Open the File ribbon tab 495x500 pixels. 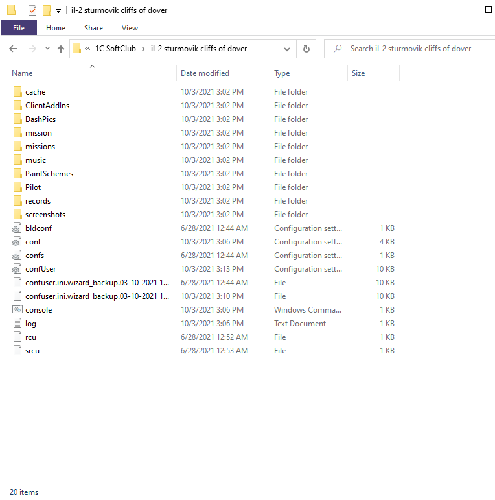pos(19,28)
